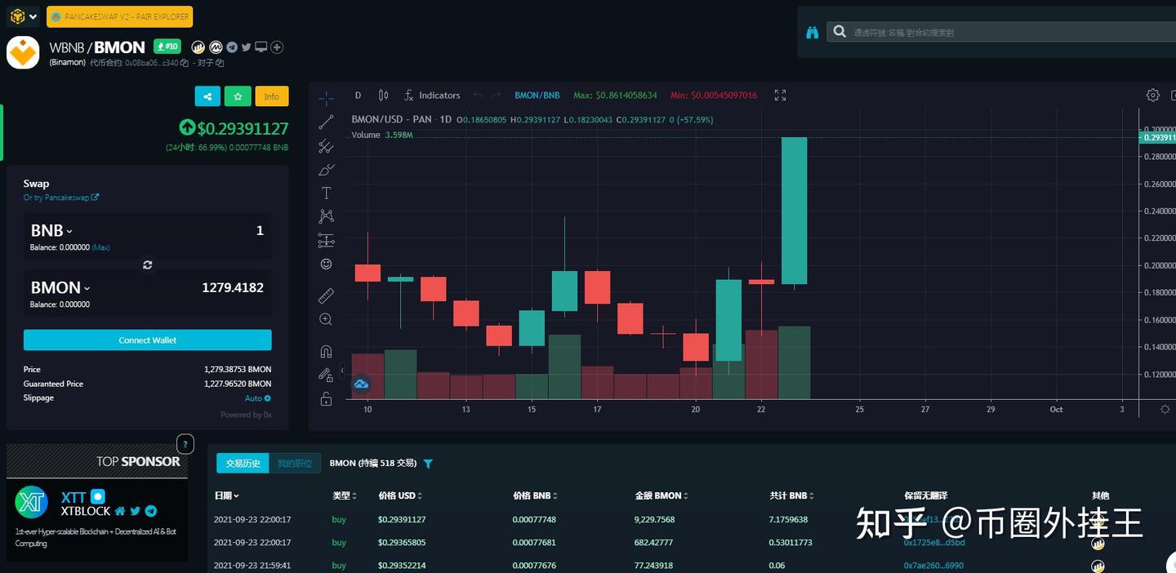Switch to the 交易历史 tab
Viewport: 1176px width, 573px height.
tap(243, 464)
